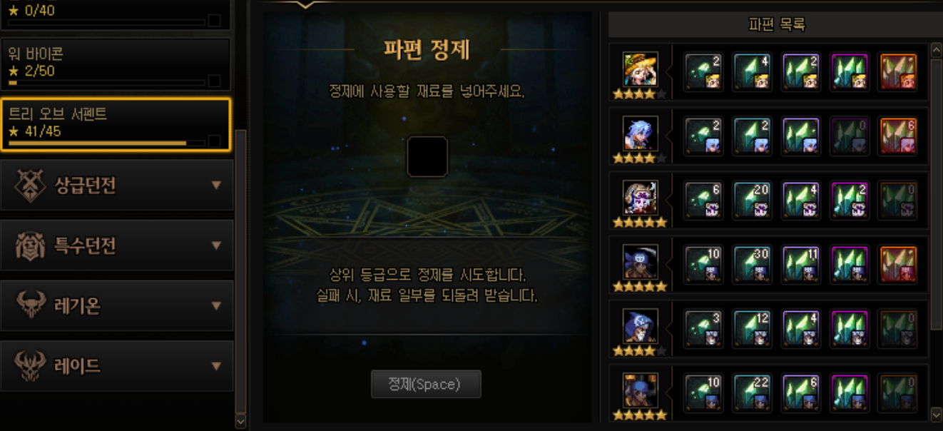
Task: Tick the checkbox on 트리 오브 서펜트
Action: pos(214,141)
